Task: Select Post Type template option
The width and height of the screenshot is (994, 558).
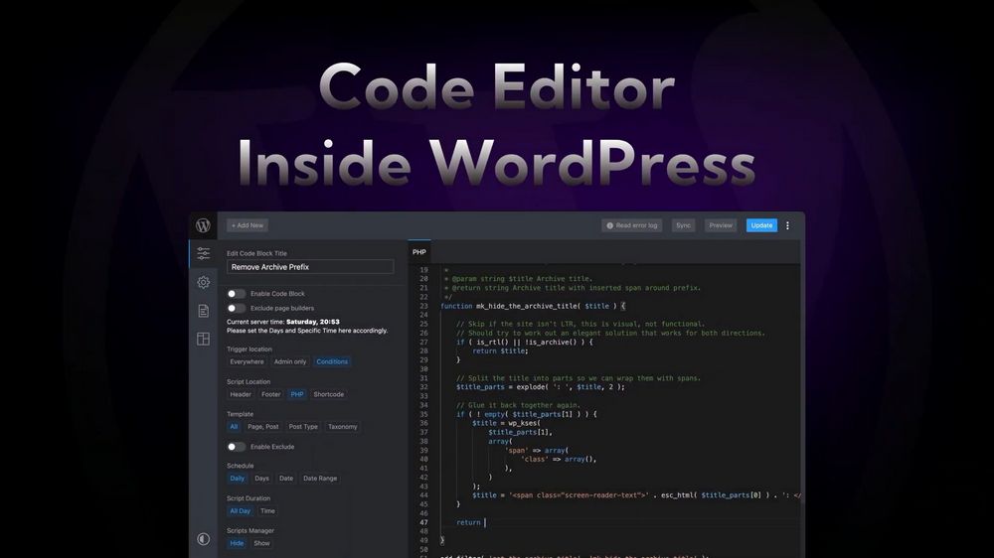Action: [303, 427]
